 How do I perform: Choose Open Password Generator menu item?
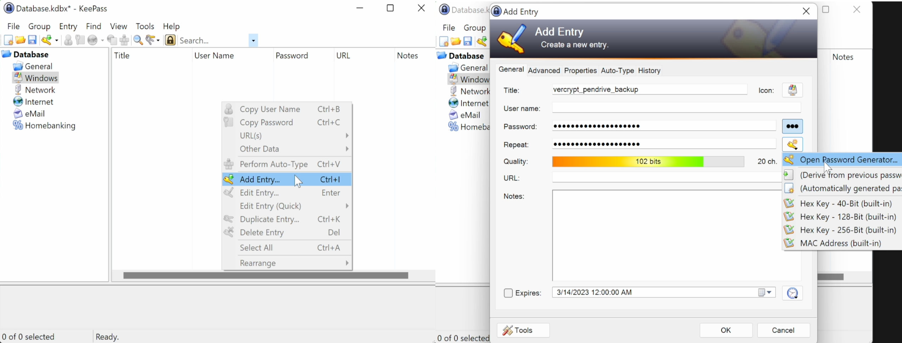click(x=842, y=160)
